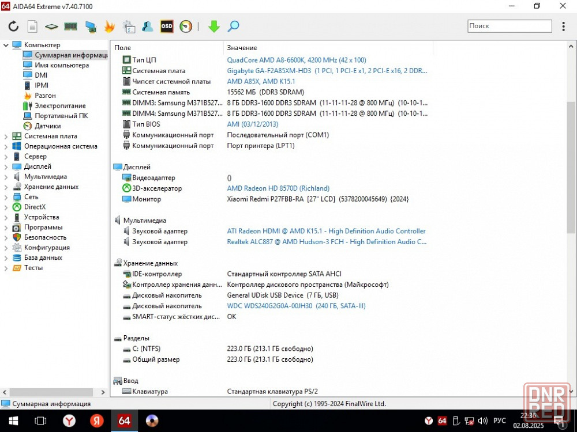Click the benchmark gauge toolbar icon
The width and height of the screenshot is (577, 432).
click(x=186, y=26)
